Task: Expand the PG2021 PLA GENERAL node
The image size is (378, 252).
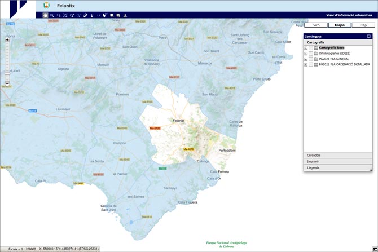Action: pos(306,59)
